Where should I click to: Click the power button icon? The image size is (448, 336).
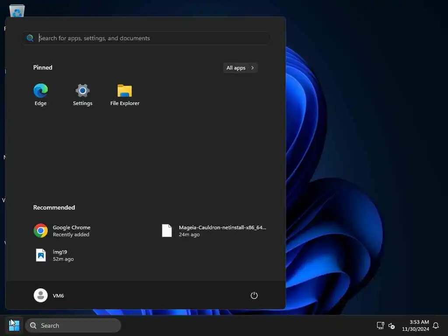254,295
